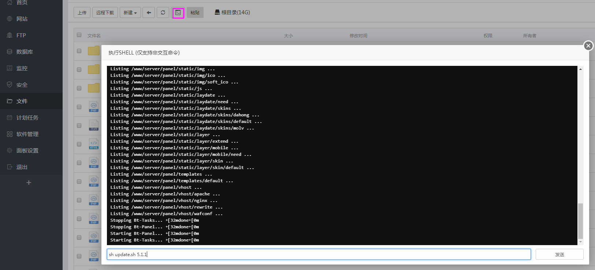Image resolution: width=595 pixels, height=270 pixels.
Task: Click the 所有者 (Owner) column header
Action: coord(530,36)
